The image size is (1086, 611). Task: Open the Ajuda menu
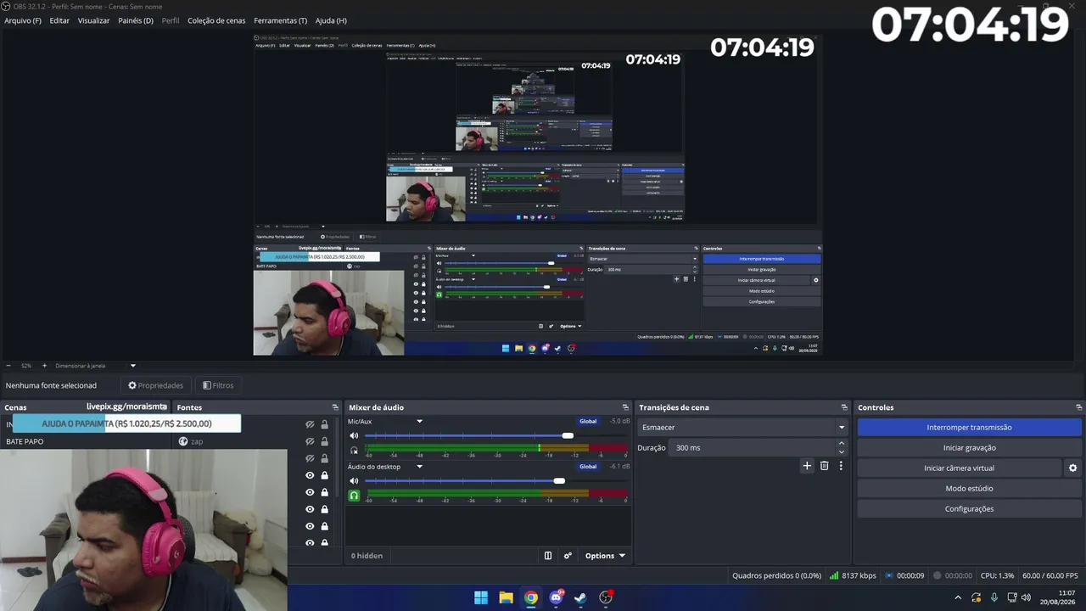(x=331, y=20)
